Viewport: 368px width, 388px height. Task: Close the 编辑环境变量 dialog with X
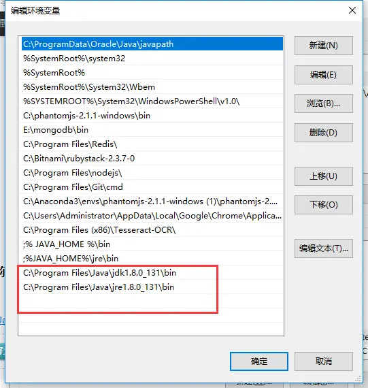point(352,10)
